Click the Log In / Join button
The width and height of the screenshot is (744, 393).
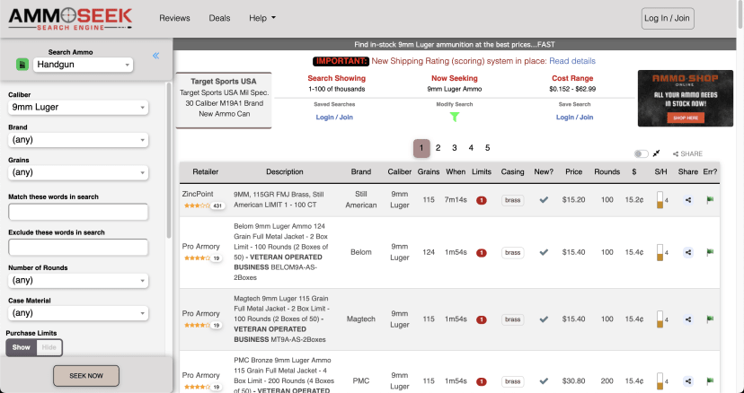667,19
